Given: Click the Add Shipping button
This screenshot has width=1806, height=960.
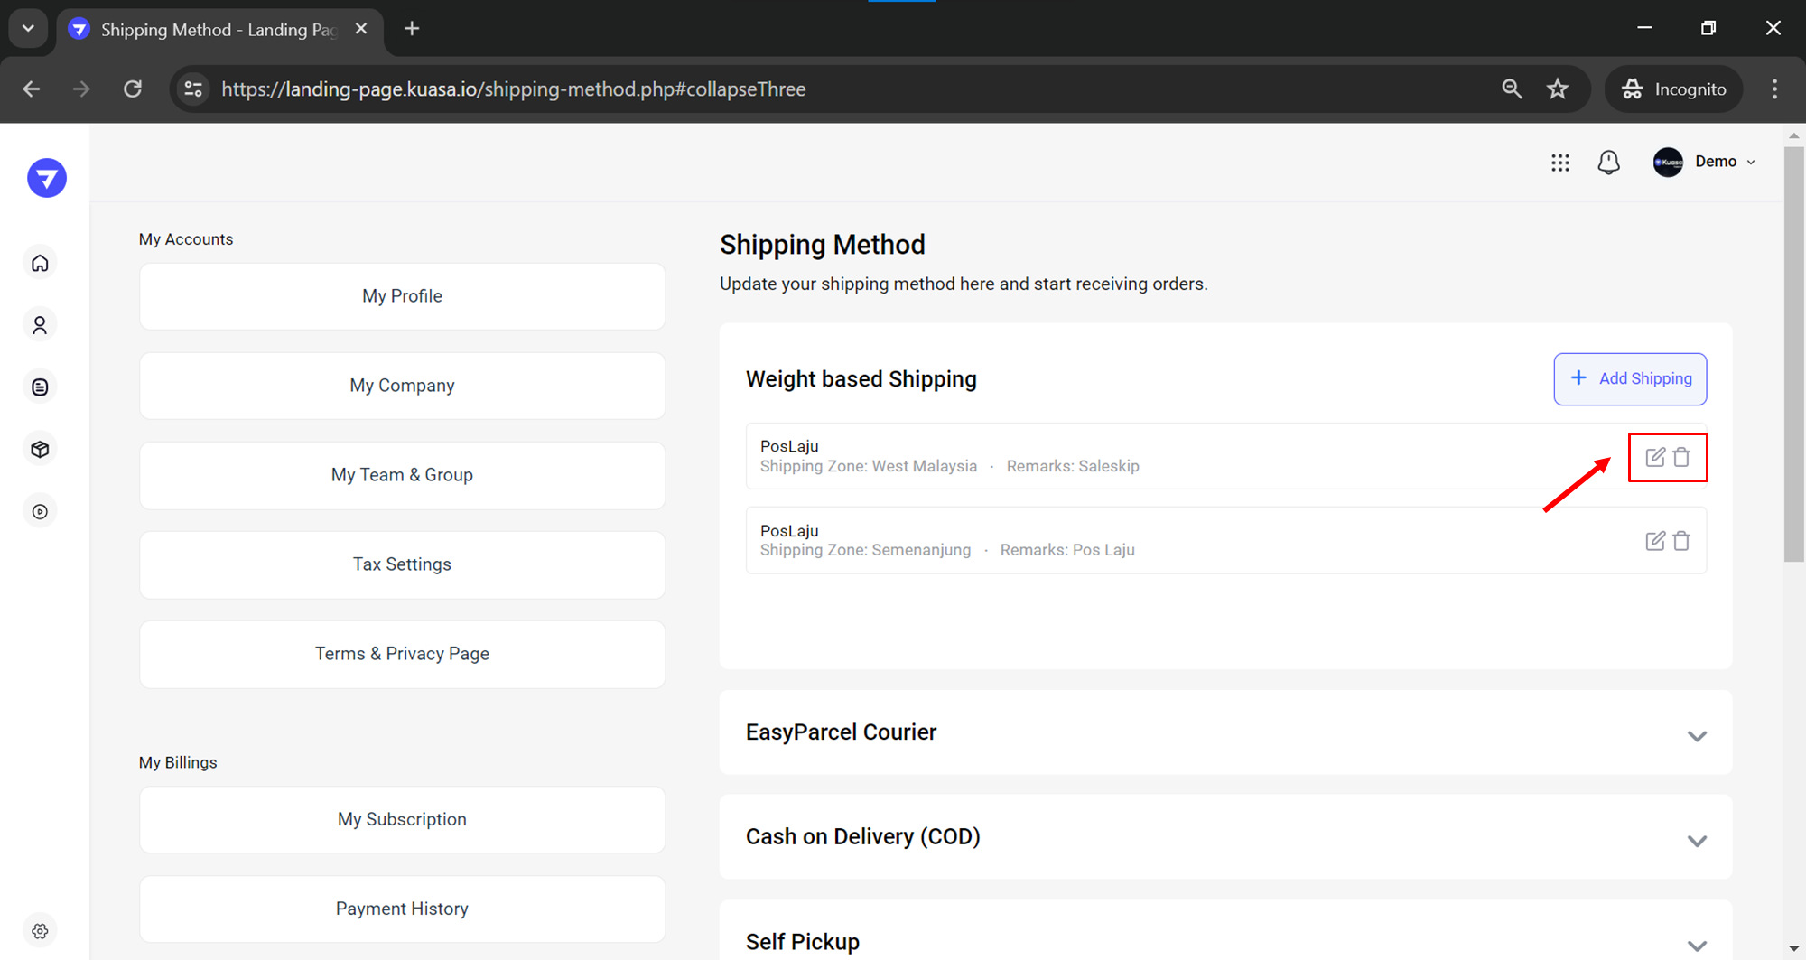Looking at the screenshot, I should coord(1630,378).
